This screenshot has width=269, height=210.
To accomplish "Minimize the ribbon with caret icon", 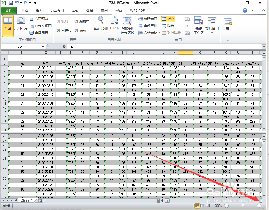I will 239,11.
